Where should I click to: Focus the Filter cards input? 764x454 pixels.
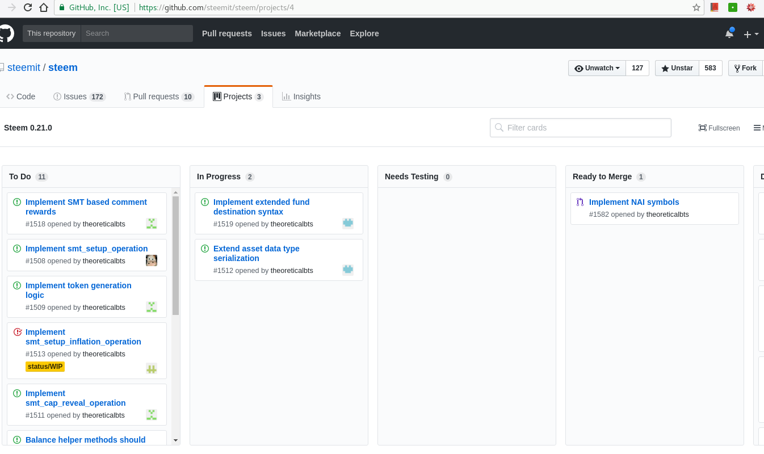[x=581, y=128]
